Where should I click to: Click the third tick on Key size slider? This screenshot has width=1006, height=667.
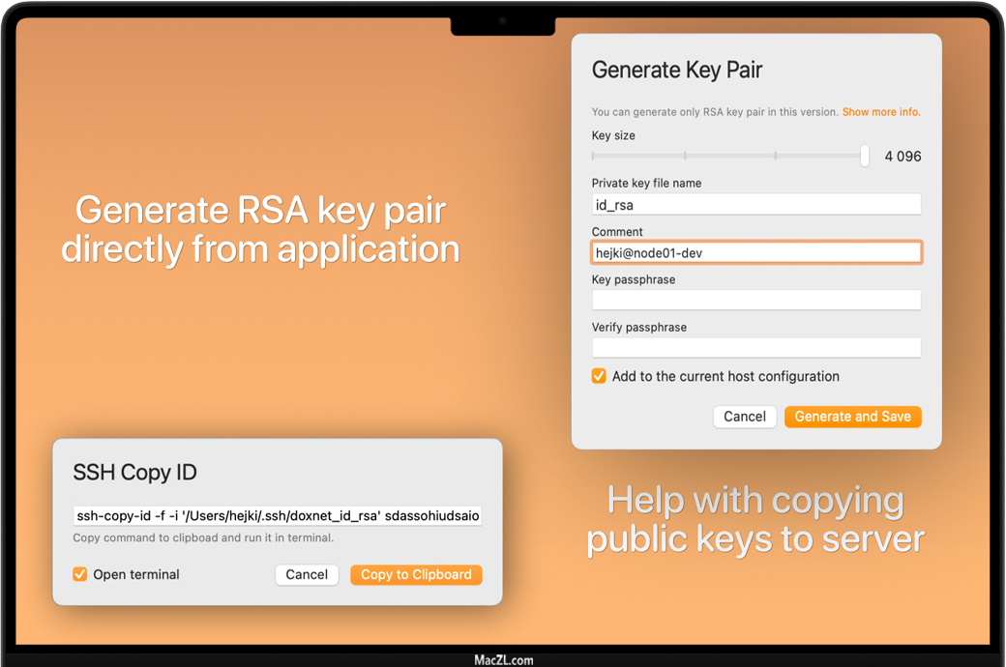coord(775,156)
